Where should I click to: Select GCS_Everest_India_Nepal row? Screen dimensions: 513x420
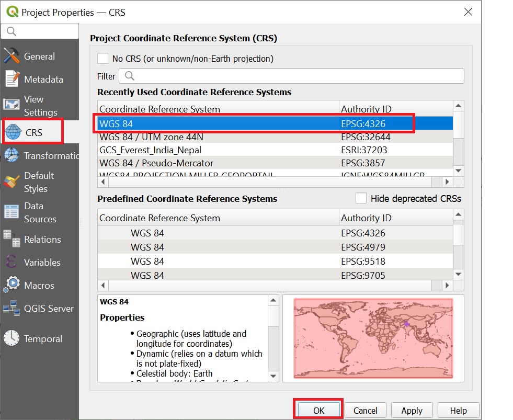tap(275, 150)
